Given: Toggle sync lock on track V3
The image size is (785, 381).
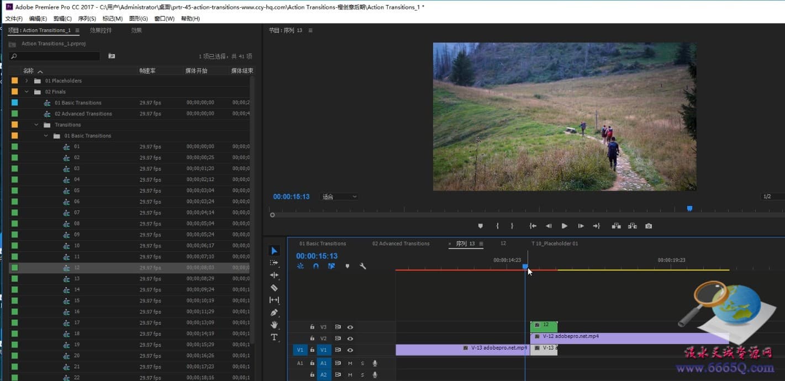Looking at the screenshot, I should coord(338,327).
